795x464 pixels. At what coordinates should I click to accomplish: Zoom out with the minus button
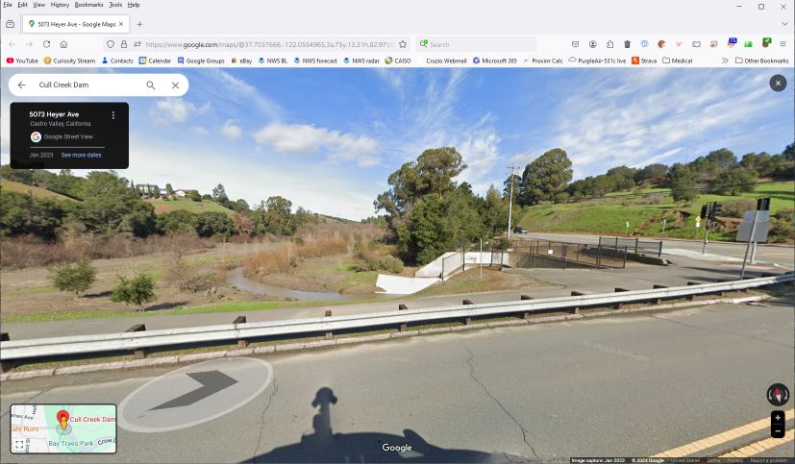pos(778,431)
